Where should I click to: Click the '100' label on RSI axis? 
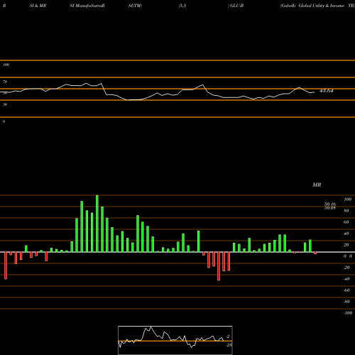(x=6, y=65)
